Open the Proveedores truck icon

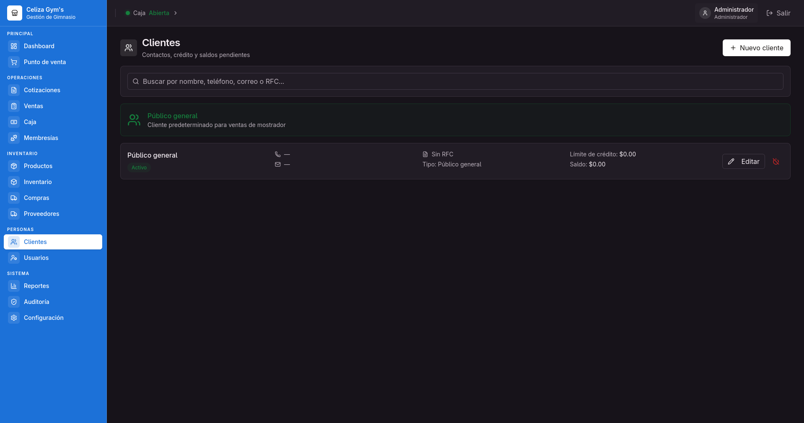(14, 214)
